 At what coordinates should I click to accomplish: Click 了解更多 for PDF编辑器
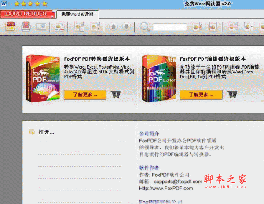(x=201, y=95)
